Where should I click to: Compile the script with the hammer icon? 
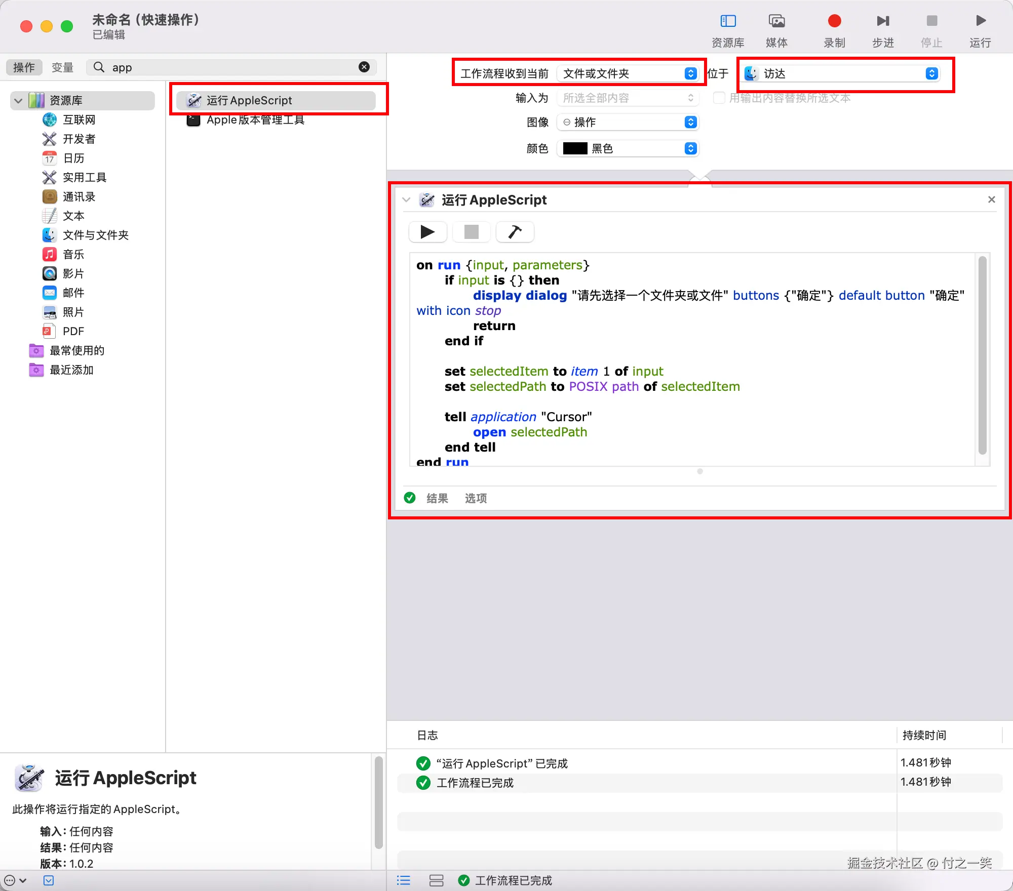tap(515, 232)
